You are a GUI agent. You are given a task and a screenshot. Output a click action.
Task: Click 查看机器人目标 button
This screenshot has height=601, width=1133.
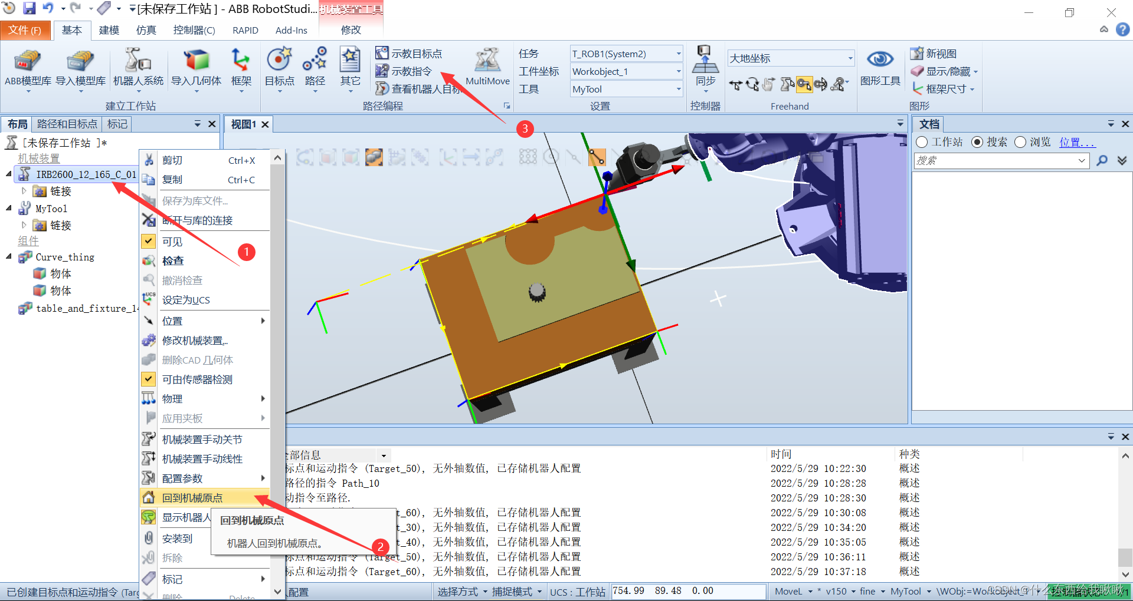(418, 89)
